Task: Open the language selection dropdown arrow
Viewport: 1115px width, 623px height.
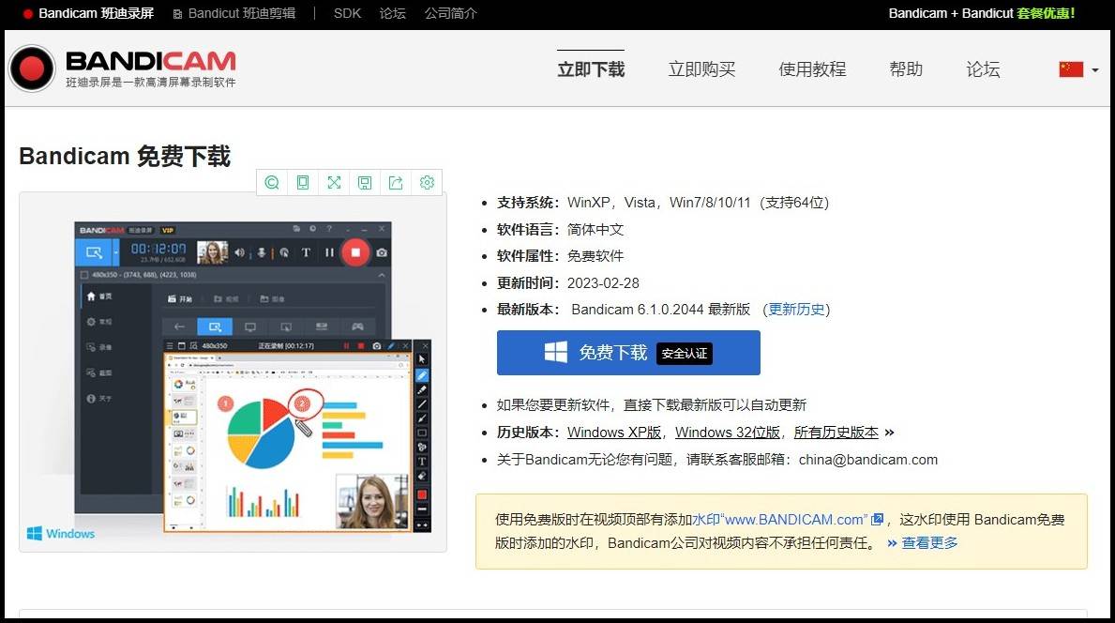Action: [1095, 69]
